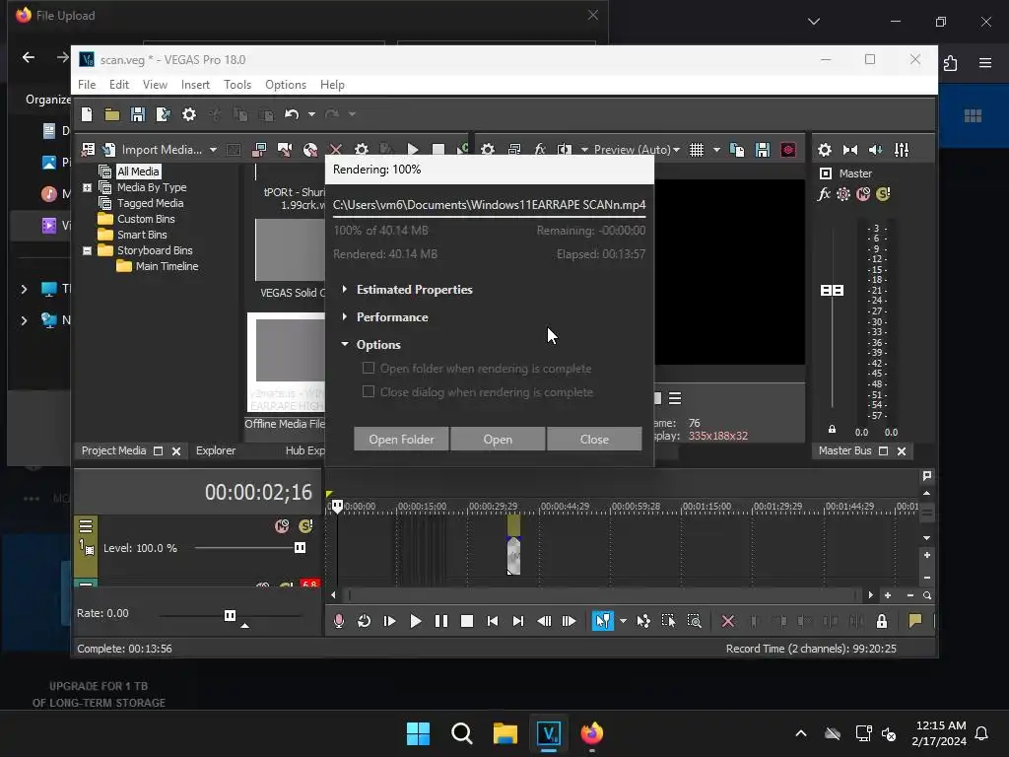This screenshot has height=757, width=1009.
Task: Open the video output FX icon
Action: coord(540,150)
